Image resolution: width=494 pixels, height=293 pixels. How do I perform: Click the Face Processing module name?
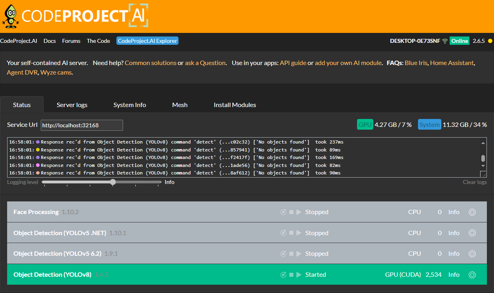(x=36, y=212)
